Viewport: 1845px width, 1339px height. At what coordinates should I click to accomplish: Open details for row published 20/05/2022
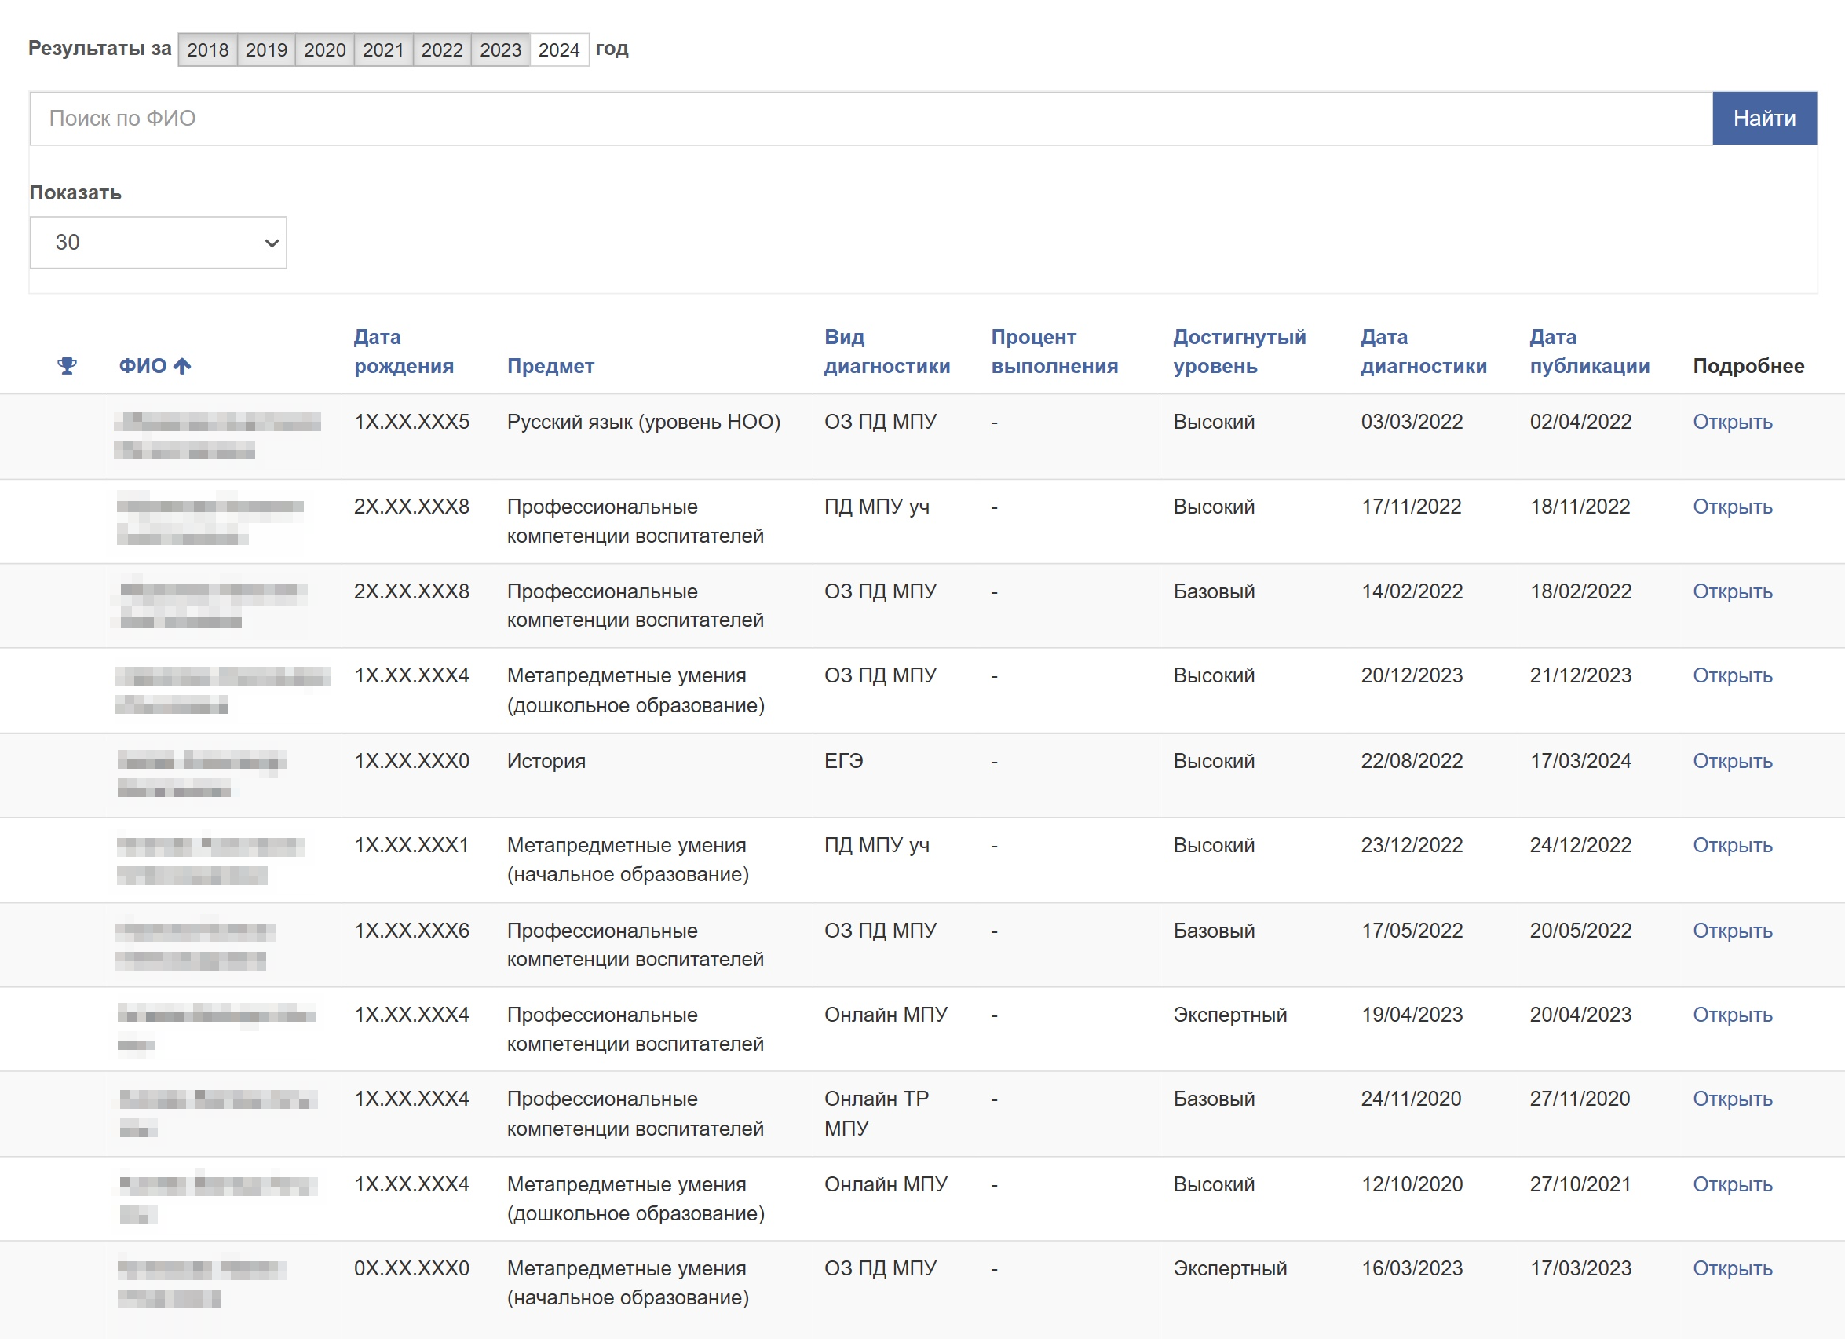coord(1732,931)
